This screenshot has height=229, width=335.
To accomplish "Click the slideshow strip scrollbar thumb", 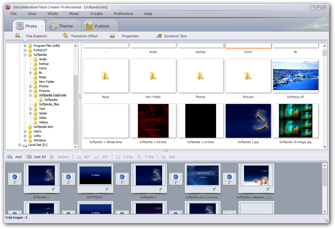I will pos(325,177).
